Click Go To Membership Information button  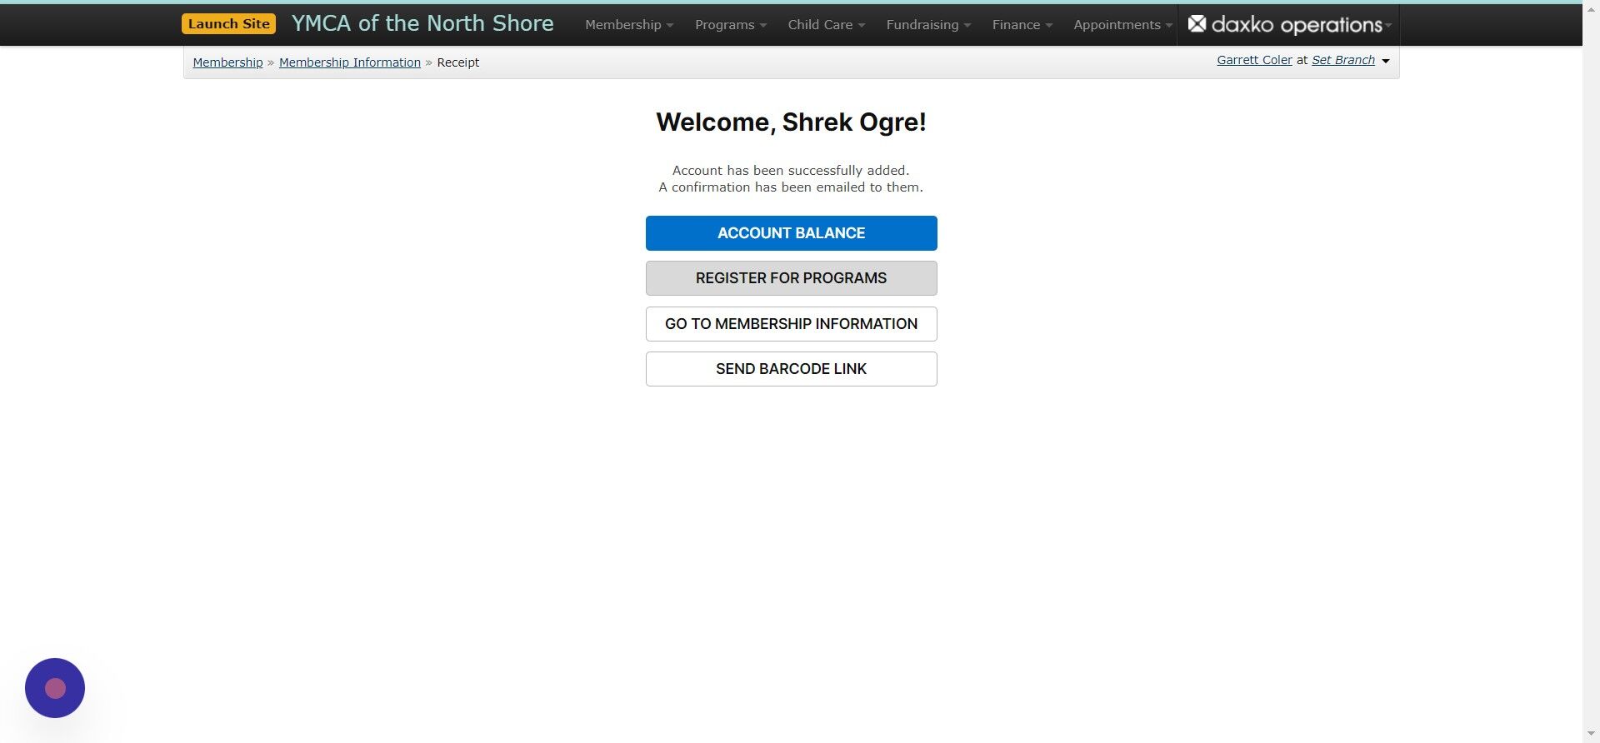tap(791, 324)
